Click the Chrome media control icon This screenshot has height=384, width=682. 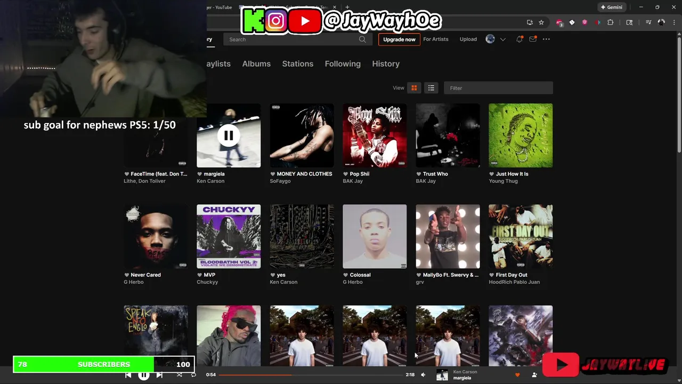point(648,22)
